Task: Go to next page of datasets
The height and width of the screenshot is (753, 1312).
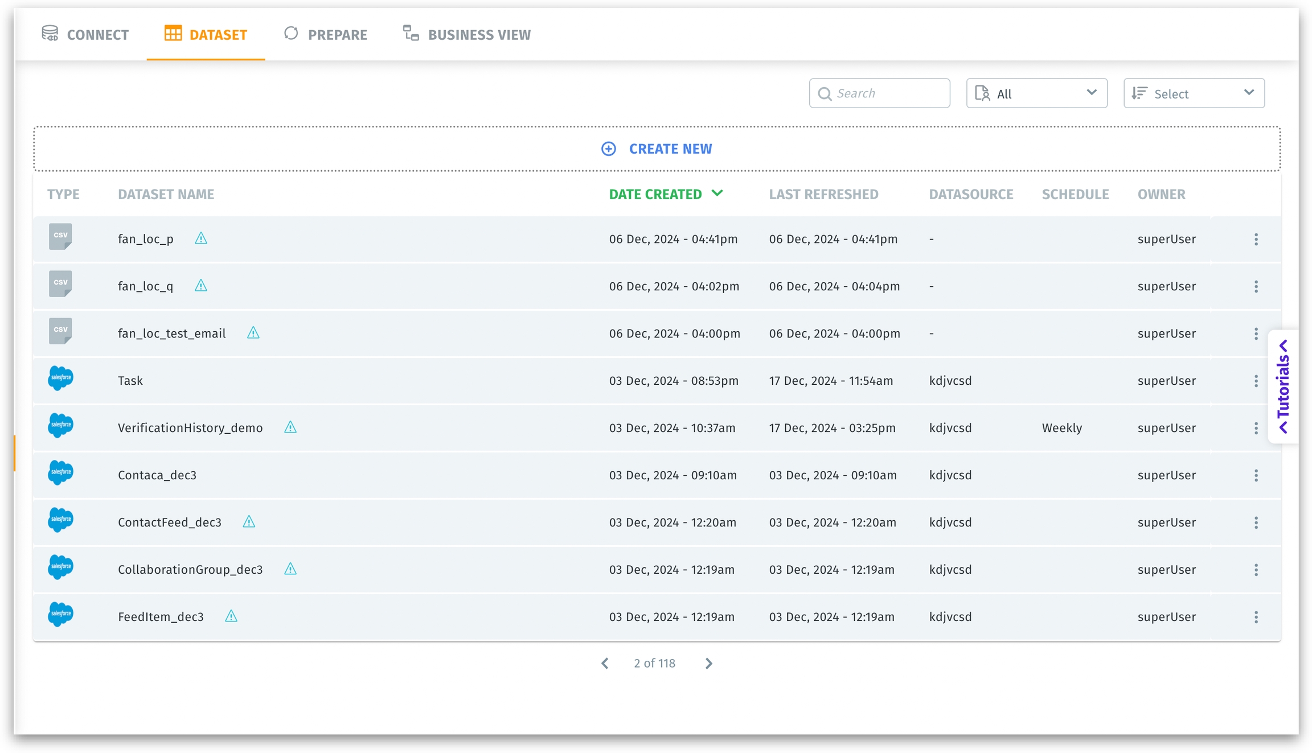Action: (708, 664)
